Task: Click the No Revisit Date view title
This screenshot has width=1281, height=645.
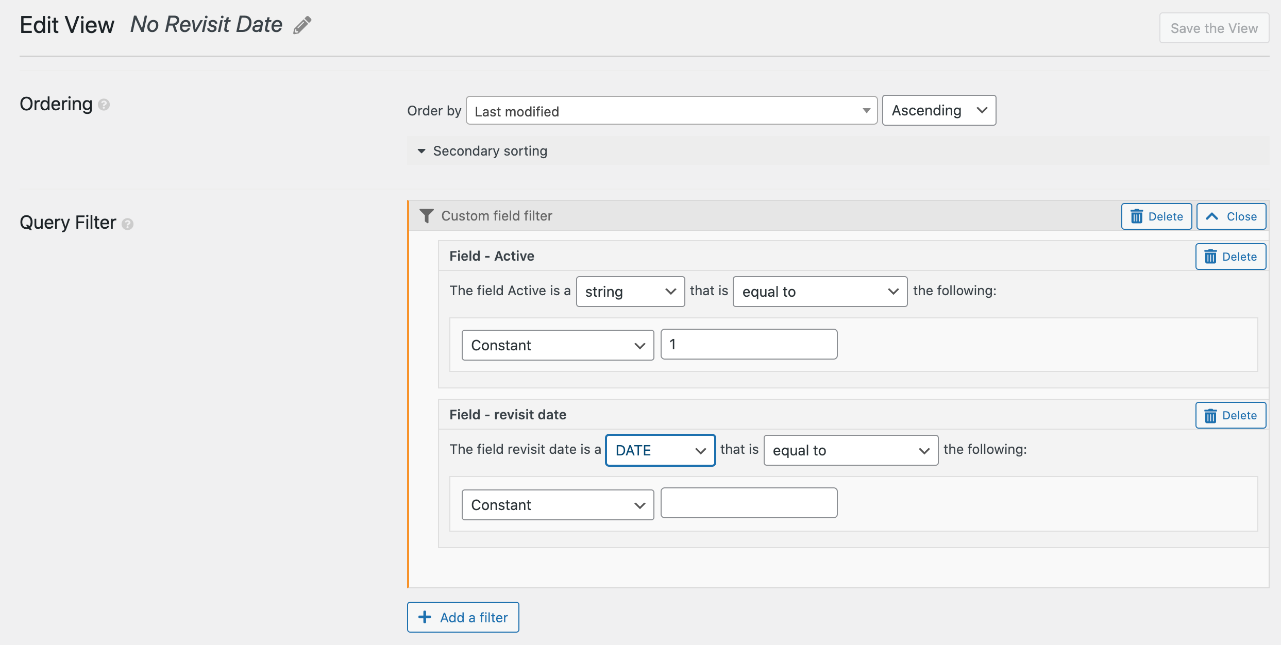Action: (x=206, y=25)
